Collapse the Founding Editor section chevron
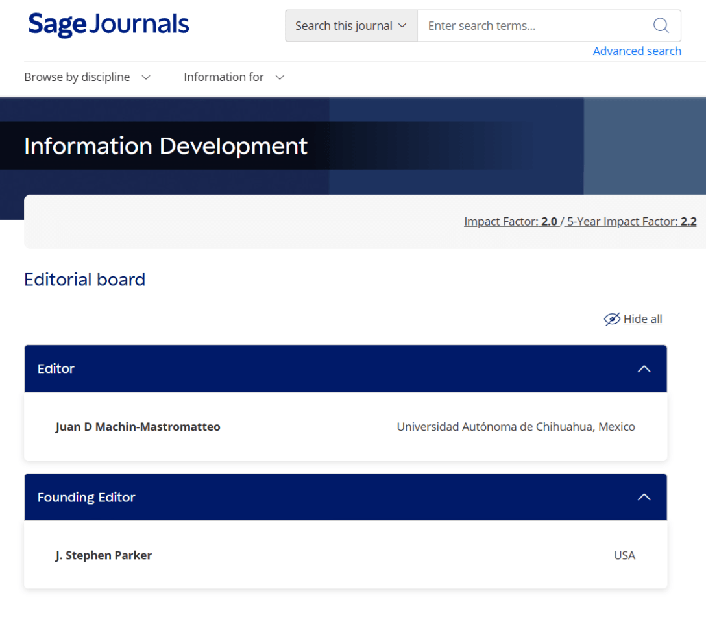 (643, 497)
